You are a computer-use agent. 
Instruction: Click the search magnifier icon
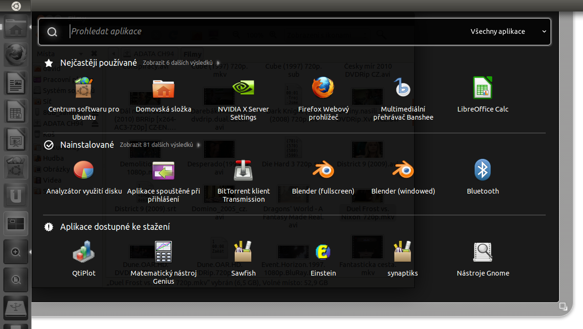tap(53, 32)
